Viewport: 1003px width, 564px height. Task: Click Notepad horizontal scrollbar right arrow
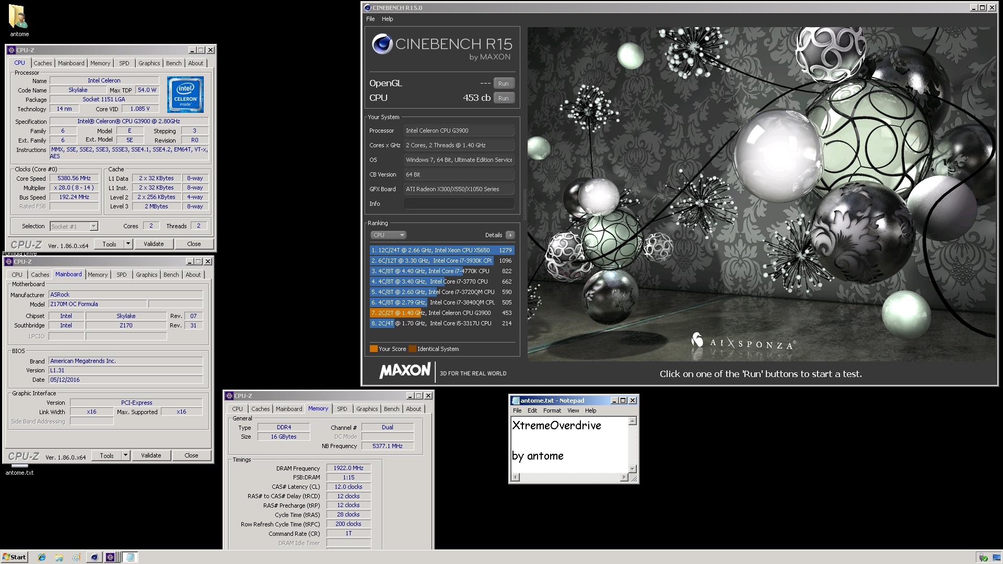[624, 477]
